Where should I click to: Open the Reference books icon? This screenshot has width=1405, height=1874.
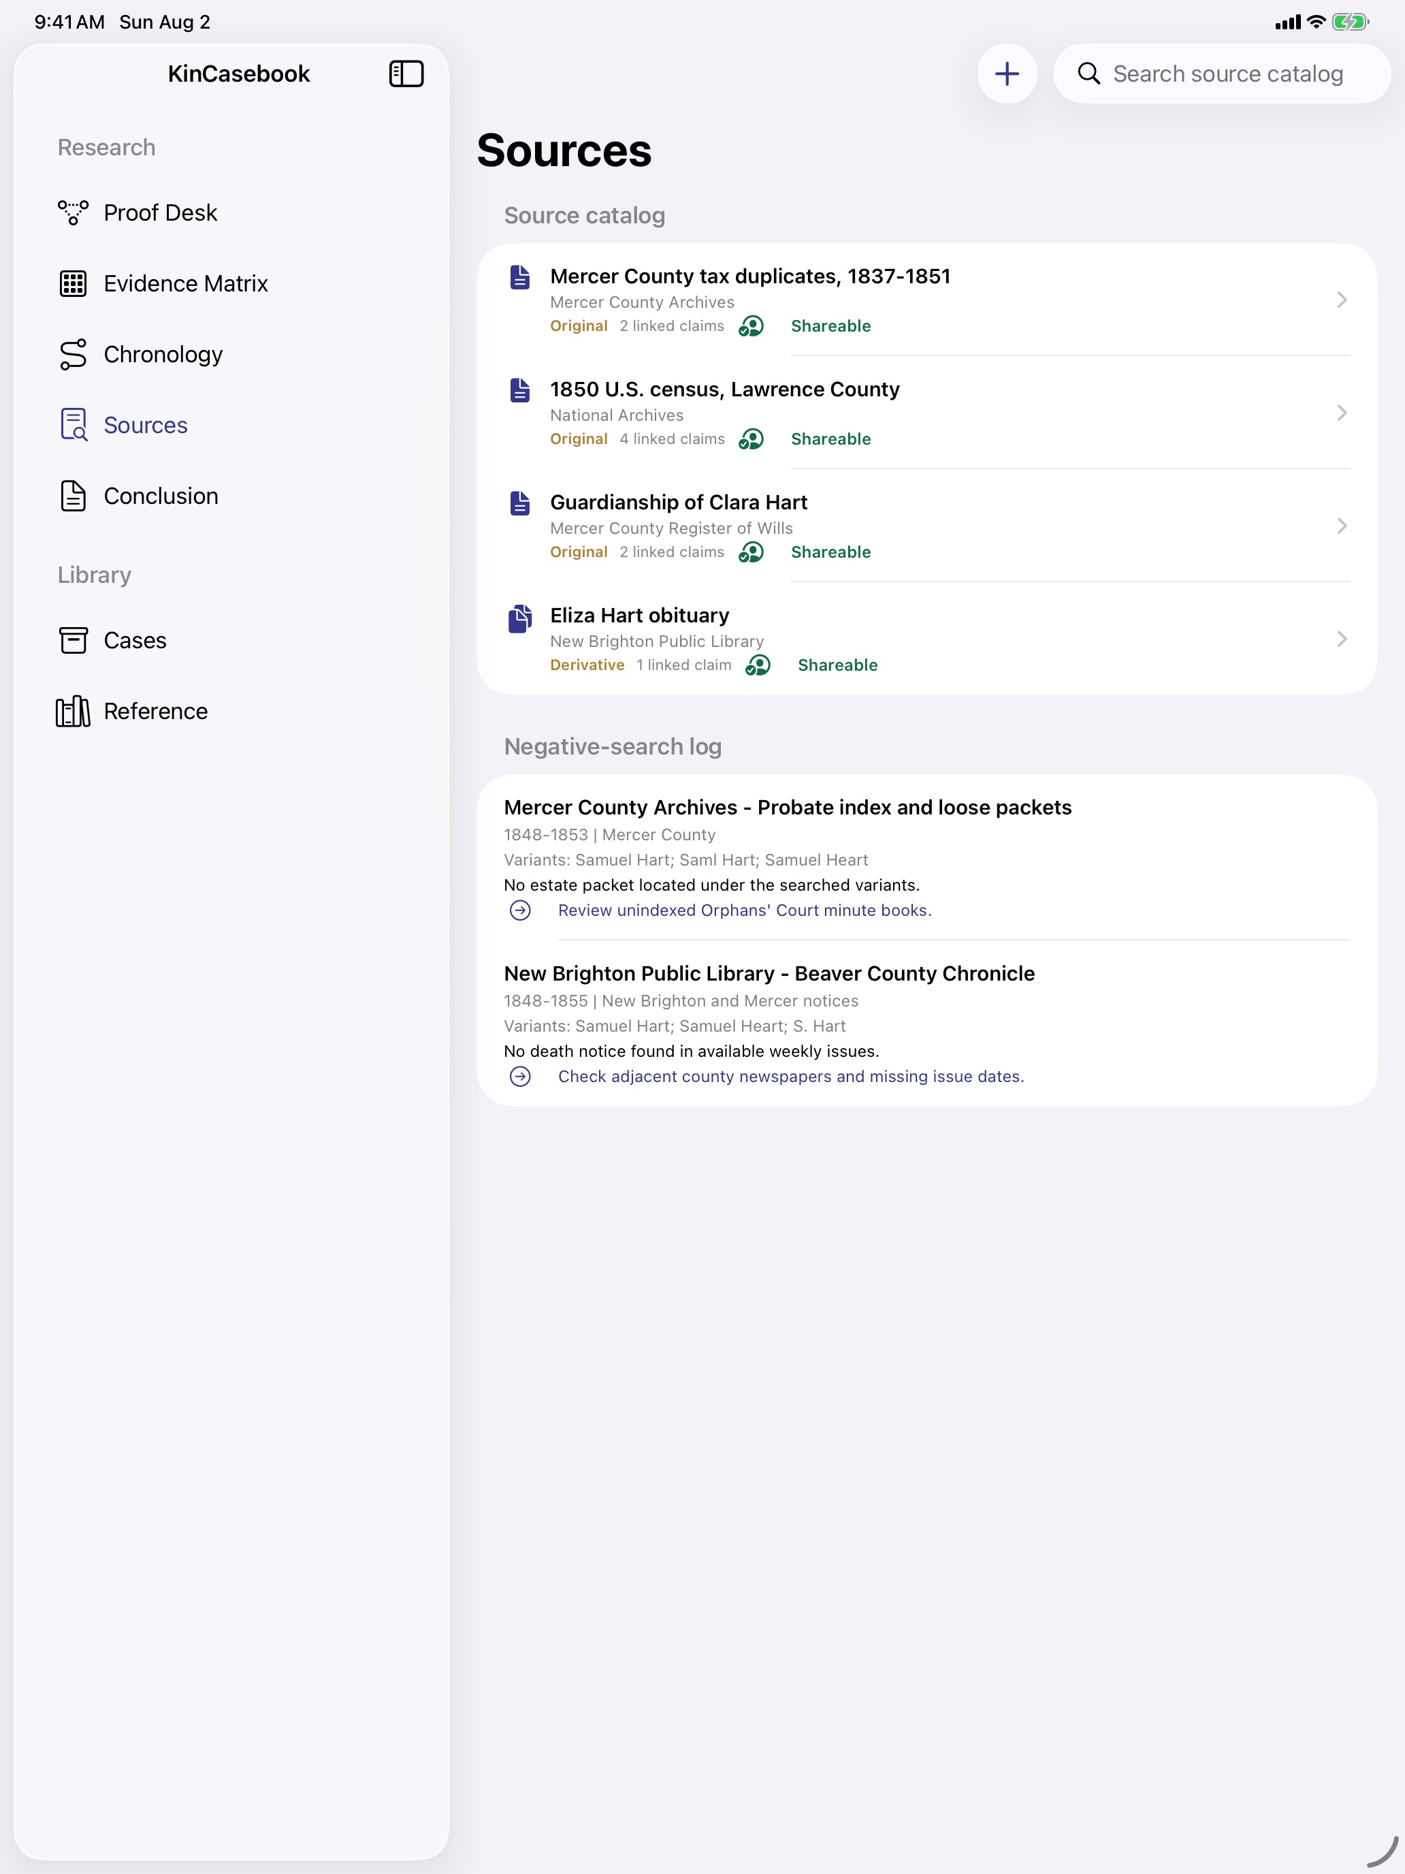(x=73, y=712)
